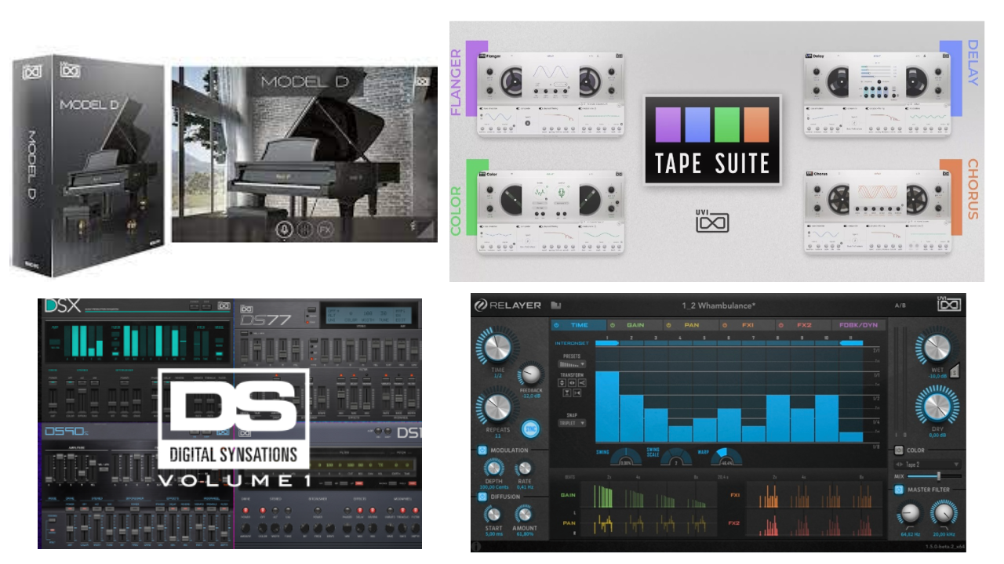Toggle the FX1 tab power button
Viewport: 1004px width, 564px height.
(x=725, y=325)
